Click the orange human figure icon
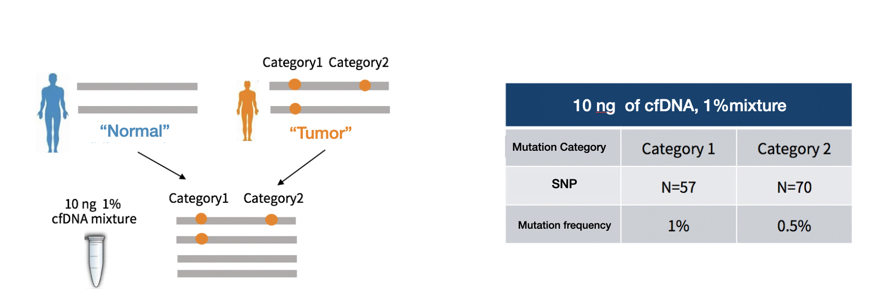The width and height of the screenshot is (877, 289). point(247,111)
